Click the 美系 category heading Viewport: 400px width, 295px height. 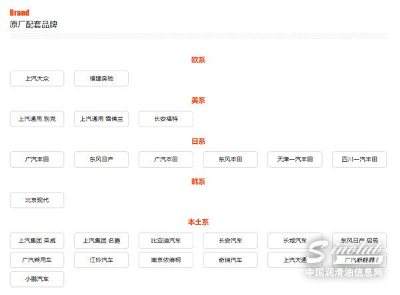(x=198, y=101)
